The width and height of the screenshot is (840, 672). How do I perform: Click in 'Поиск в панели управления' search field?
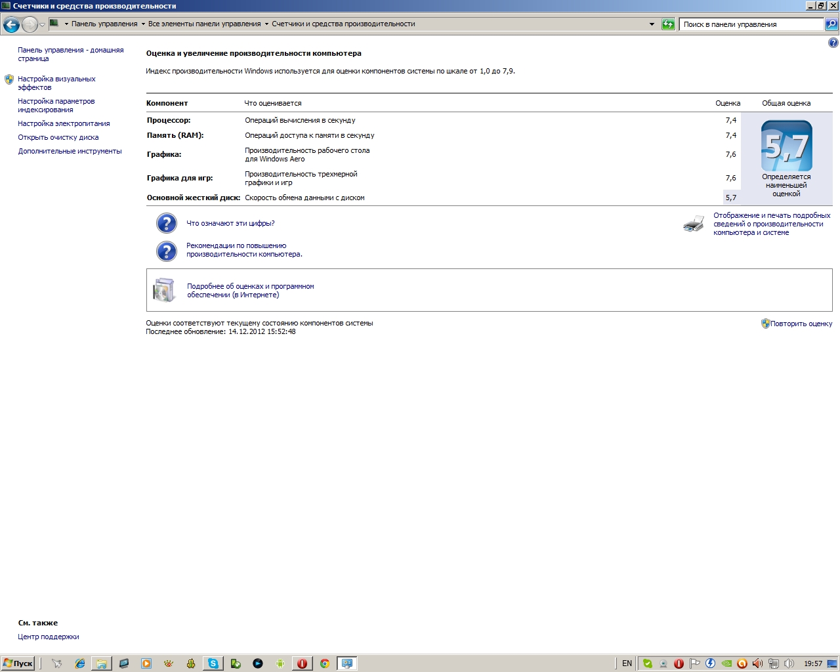tap(751, 24)
